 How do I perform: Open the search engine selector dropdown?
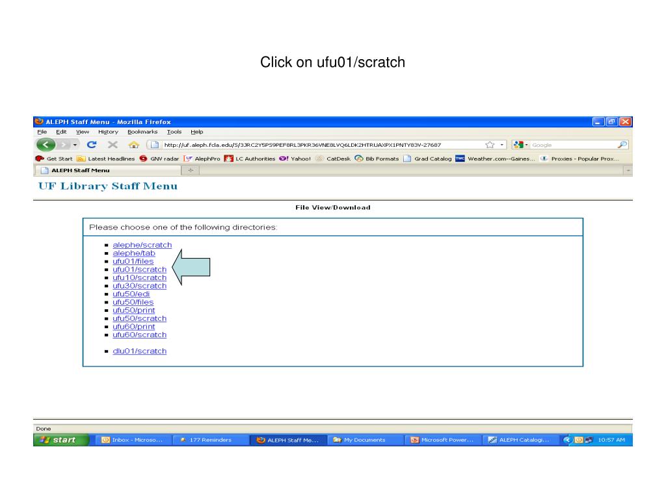coord(520,145)
